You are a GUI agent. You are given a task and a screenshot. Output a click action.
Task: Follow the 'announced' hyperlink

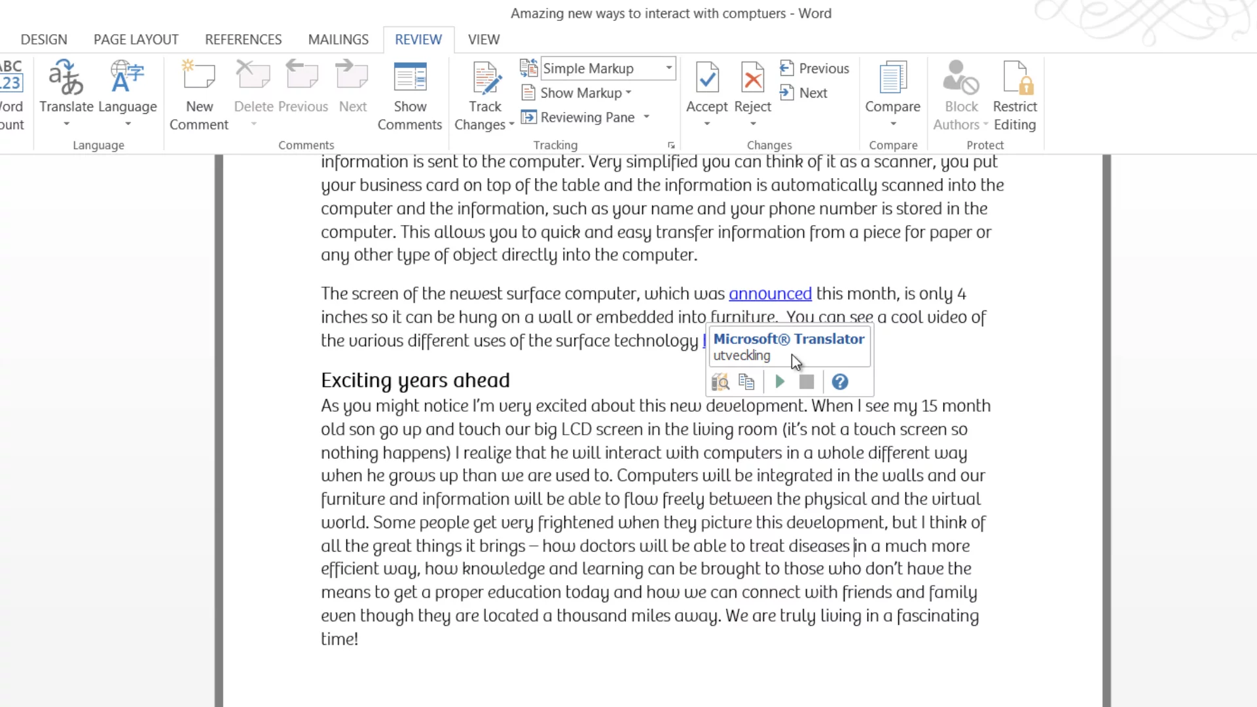pos(770,294)
